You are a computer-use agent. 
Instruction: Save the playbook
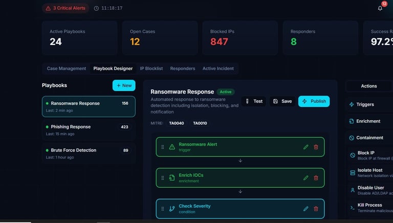tap(282, 101)
